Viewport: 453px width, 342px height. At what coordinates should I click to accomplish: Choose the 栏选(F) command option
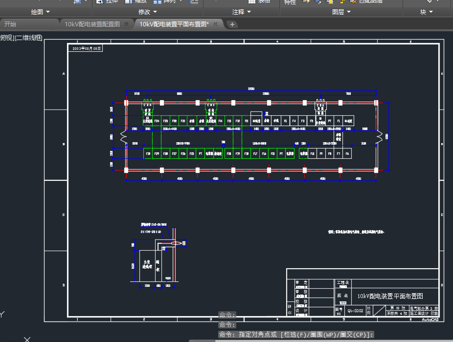point(295,335)
